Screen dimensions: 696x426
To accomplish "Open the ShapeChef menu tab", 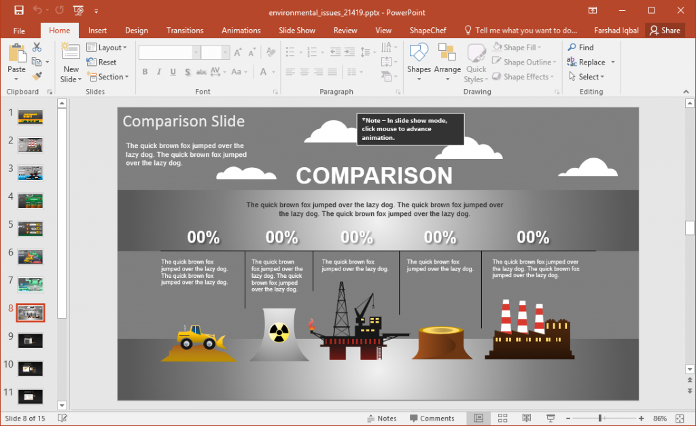I will pyautogui.click(x=428, y=30).
